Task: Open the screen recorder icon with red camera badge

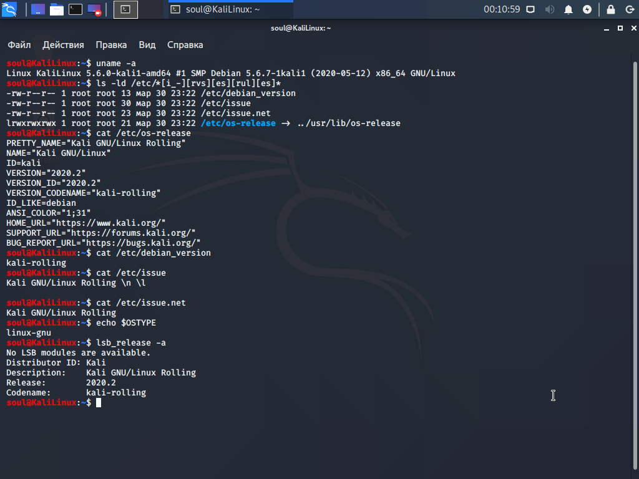Action: point(94,9)
